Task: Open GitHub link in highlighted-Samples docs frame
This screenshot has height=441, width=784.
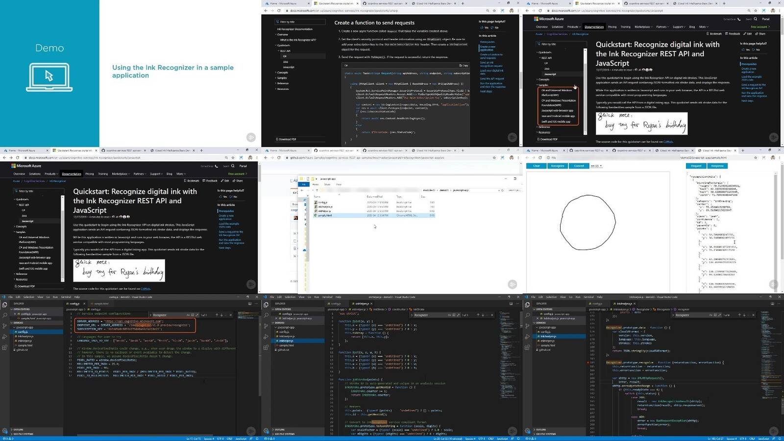Action: click(668, 142)
